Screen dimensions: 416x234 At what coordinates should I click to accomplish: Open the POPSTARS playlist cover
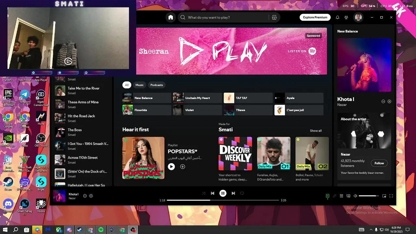pyautogui.click(x=143, y=158)
